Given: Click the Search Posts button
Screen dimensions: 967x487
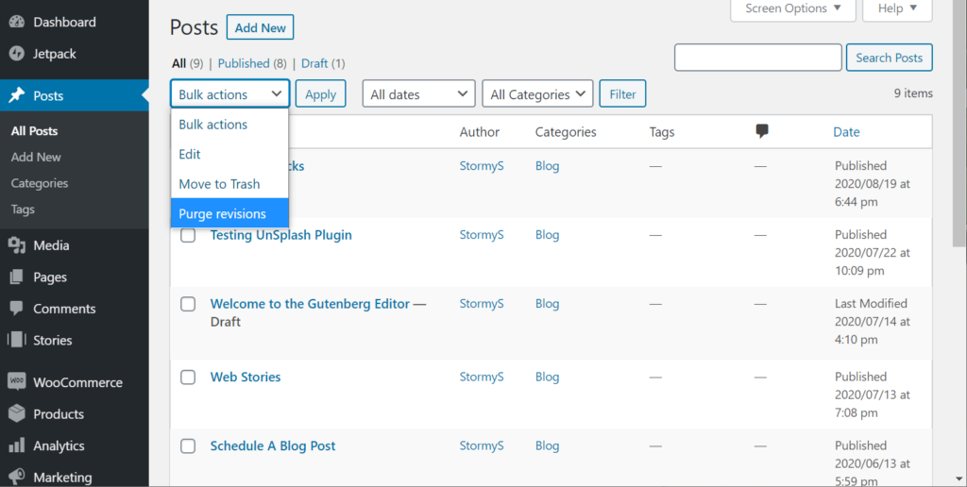Looking at the screenshot, I should click(x=889, y=58).
